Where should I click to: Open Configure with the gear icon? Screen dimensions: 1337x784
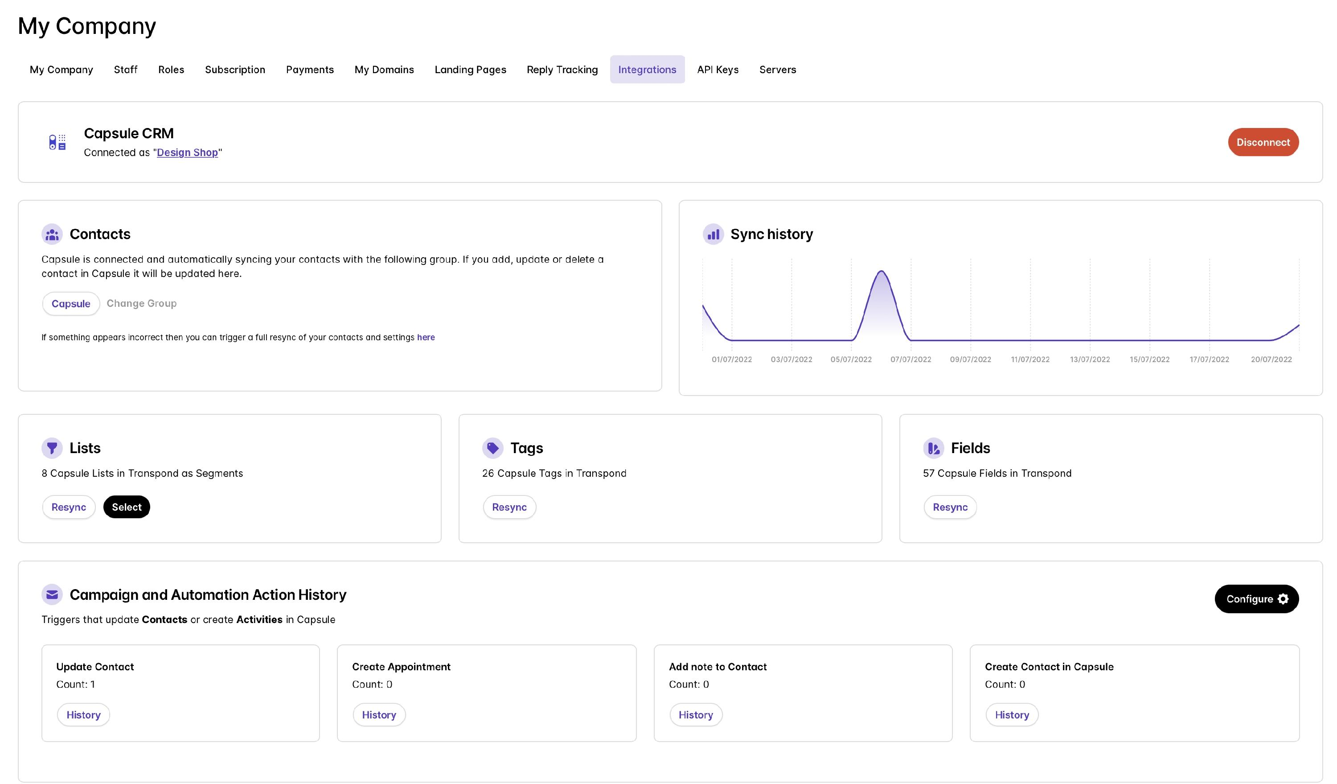(1256, 599)
